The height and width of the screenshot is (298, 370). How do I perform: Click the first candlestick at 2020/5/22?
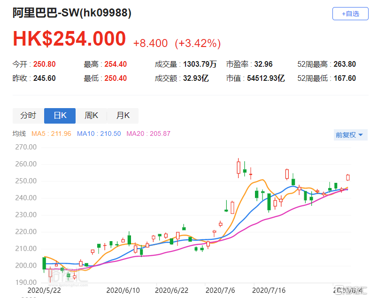coord(44,263)
